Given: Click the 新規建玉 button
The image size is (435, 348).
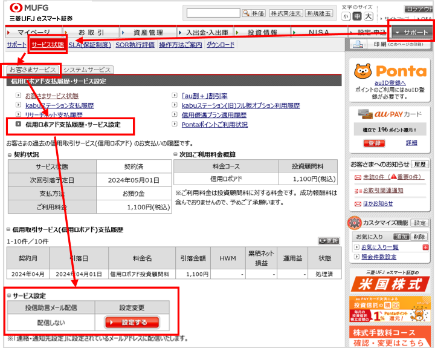Looking at the screenshot, I should 319,13.
